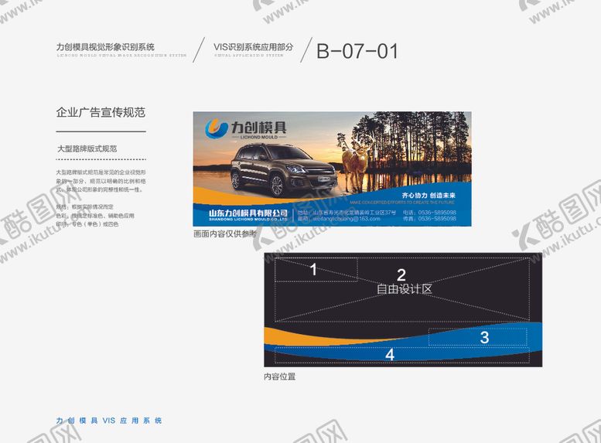Image resolution: width=601 pixels, height=443 pixels.
Task: Click the caption '画面内容仅供参考'
Action: (x=224, y=233)
